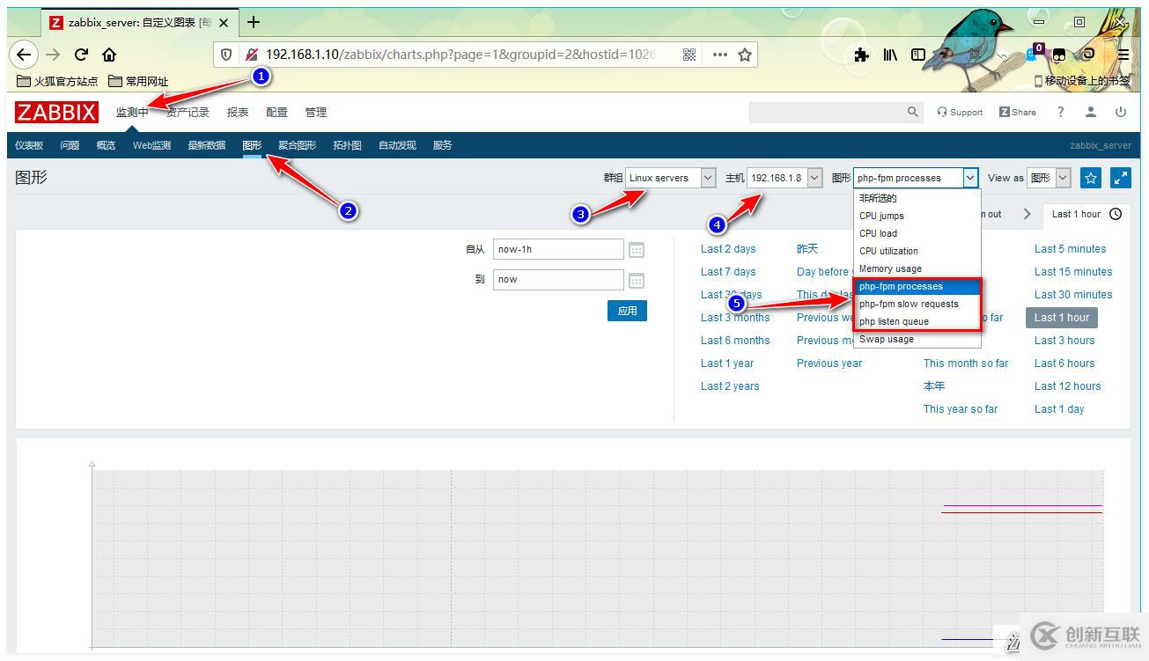Enter kiosk mode via expand arrows icon
The image size is (1149, 661).
point(1120,178)
